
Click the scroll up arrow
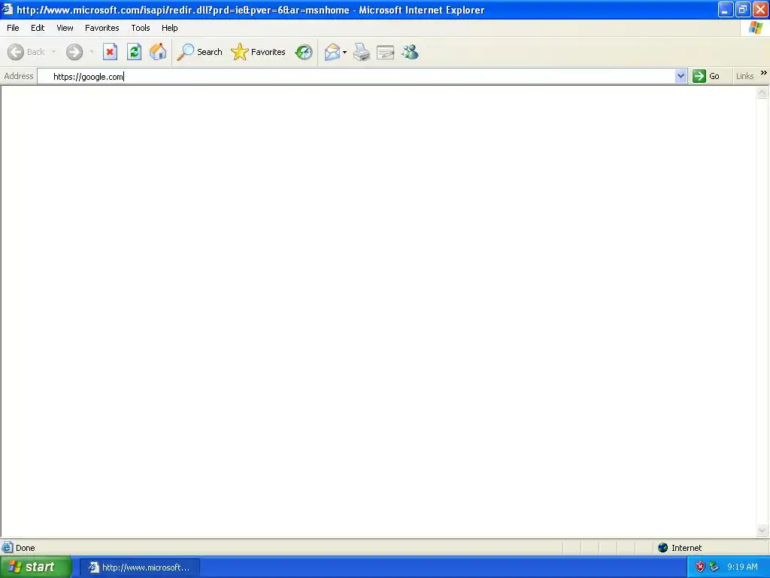(x=762, y=93)
